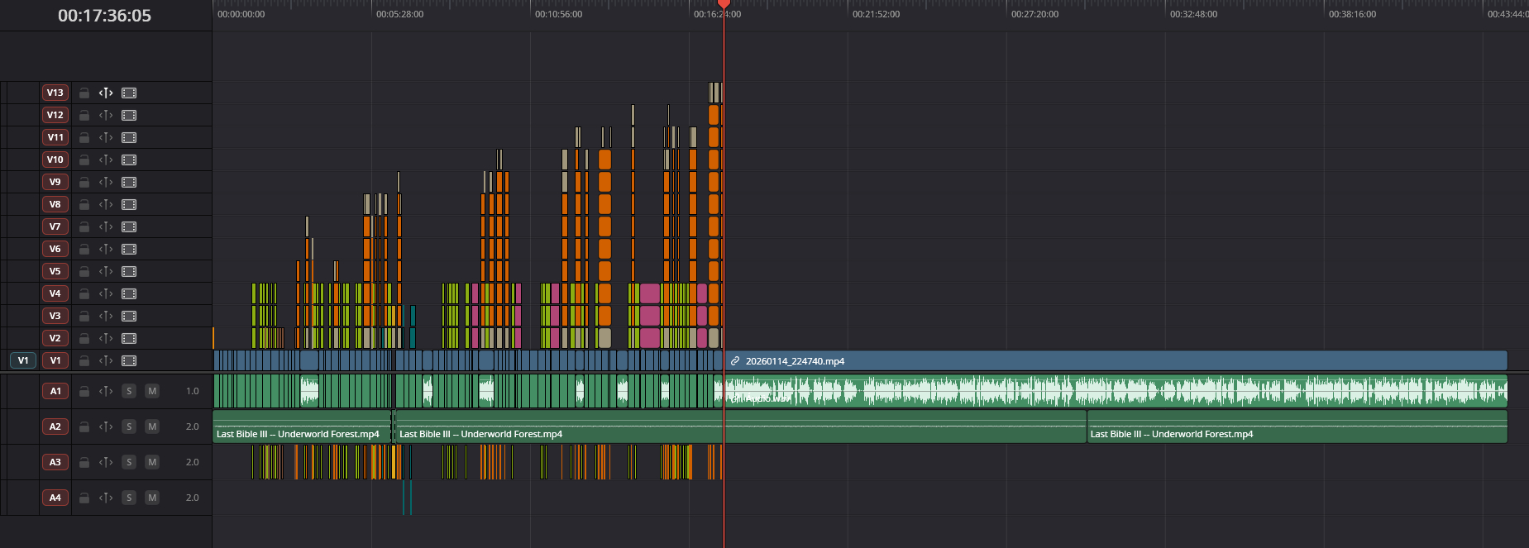Mute the A4 audio track
The image size is (1529, 548).
(152, 498)
